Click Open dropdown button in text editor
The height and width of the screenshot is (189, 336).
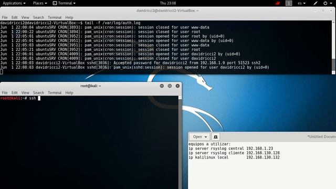point(199,136)
